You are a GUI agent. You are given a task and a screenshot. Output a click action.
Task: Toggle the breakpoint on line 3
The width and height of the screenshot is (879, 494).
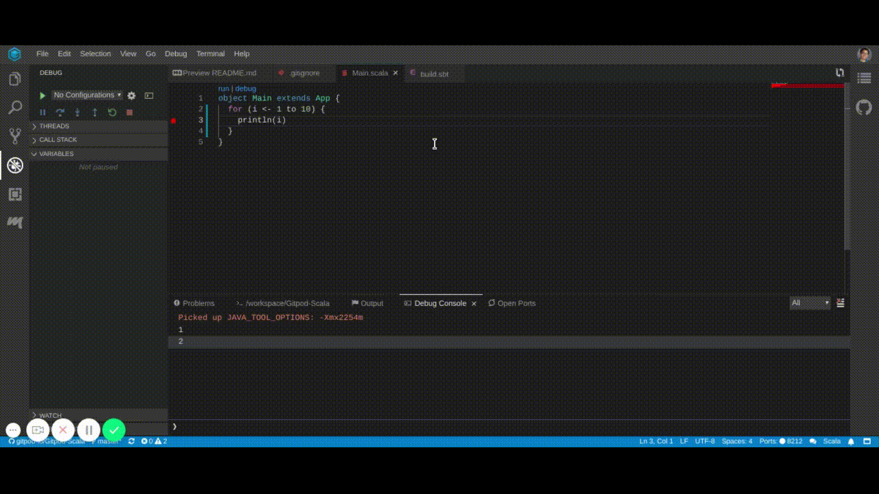pyautogui.click(x=174, y=120)
